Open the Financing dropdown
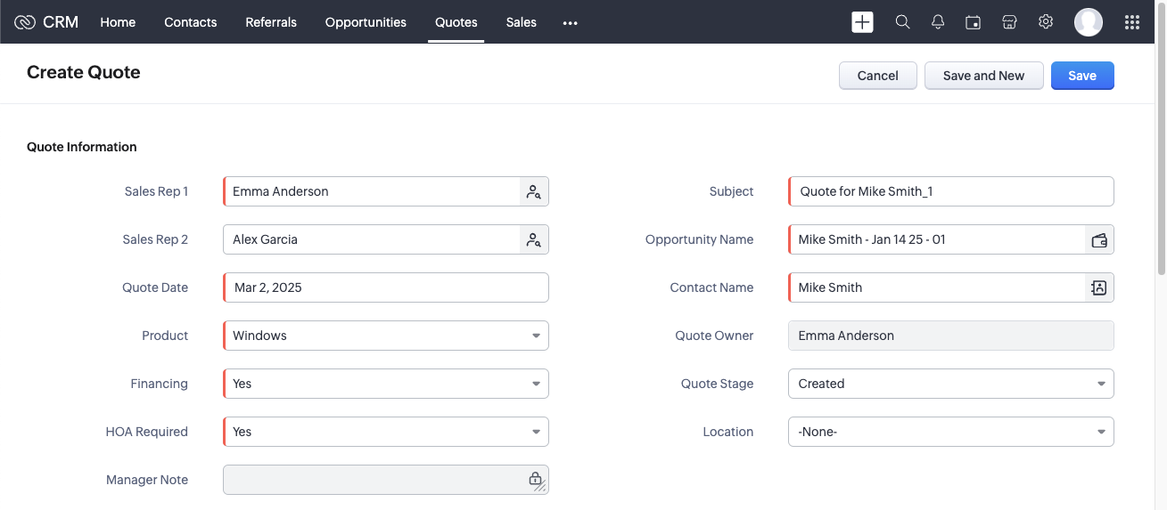The width and height of the screenshot is (1167, 510). coord(385,384)
